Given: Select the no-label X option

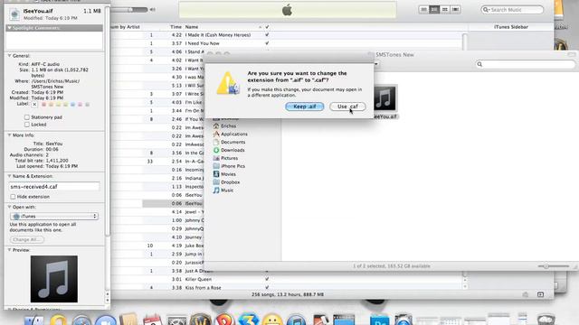Looking at the screenshot, I should point(34,105).
